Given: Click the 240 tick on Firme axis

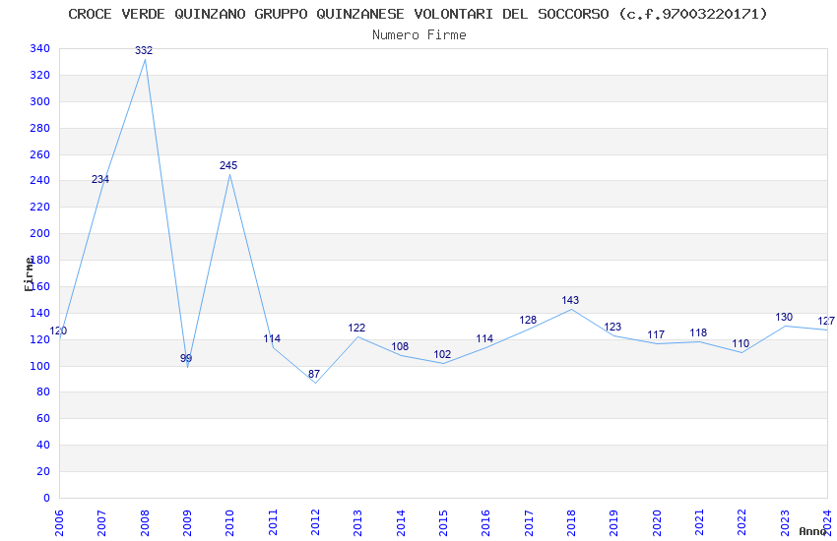Looking at the screenshot, I should click(40, 180).
